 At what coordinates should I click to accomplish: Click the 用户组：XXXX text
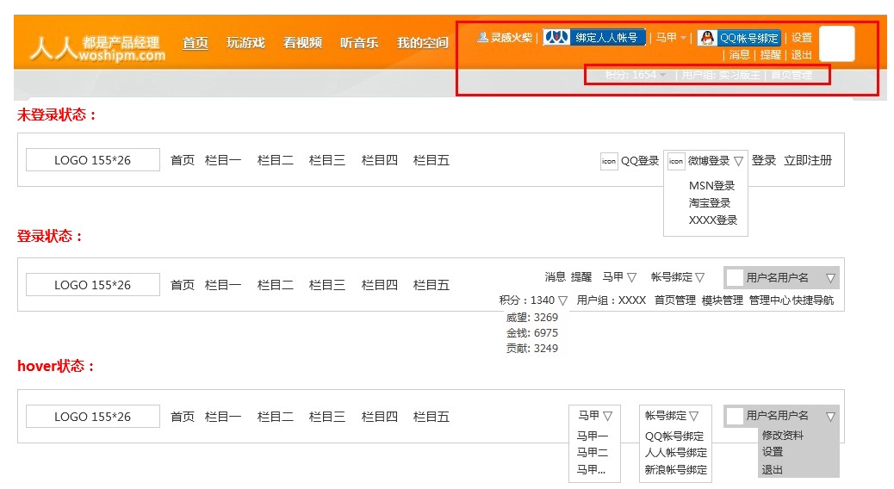tap(612, 300)
